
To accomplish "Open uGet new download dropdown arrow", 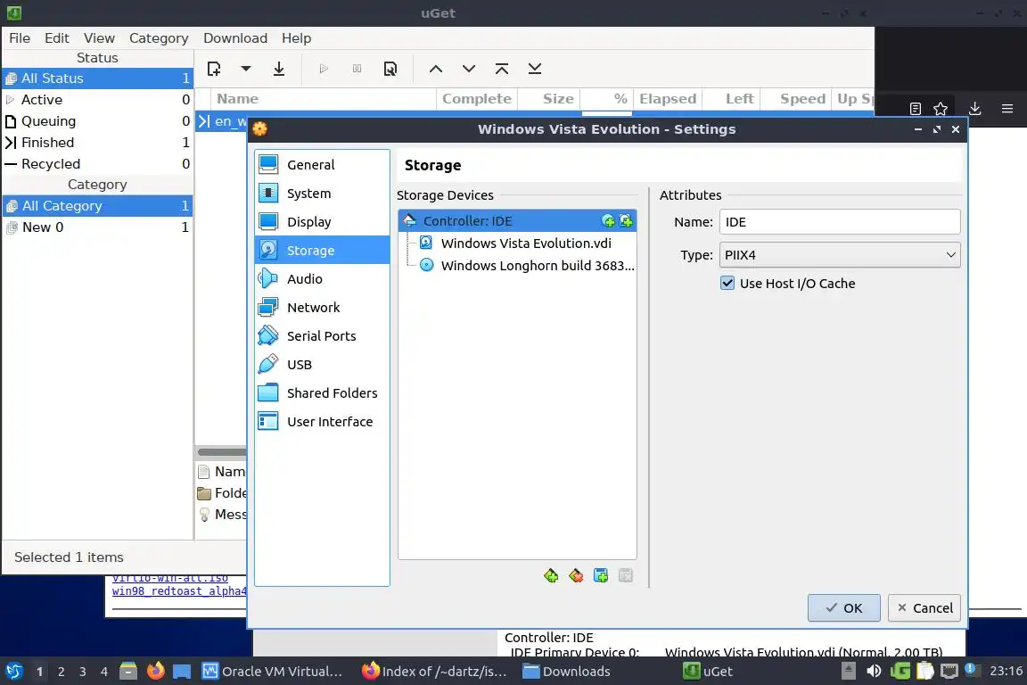I will click(x=246, y=69).
